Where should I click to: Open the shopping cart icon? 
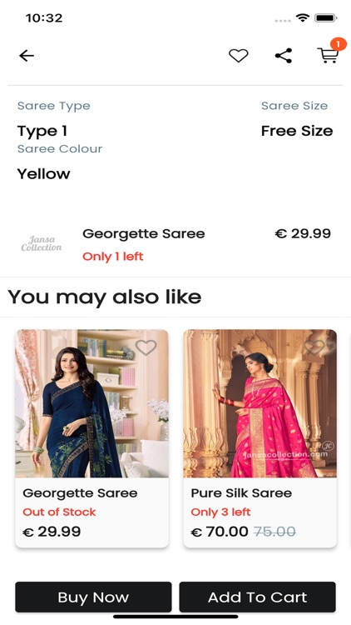point(329,55)
